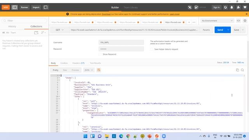Click the Sign In button
Viewport: 249px width, 140px height.
pos(216,7)
